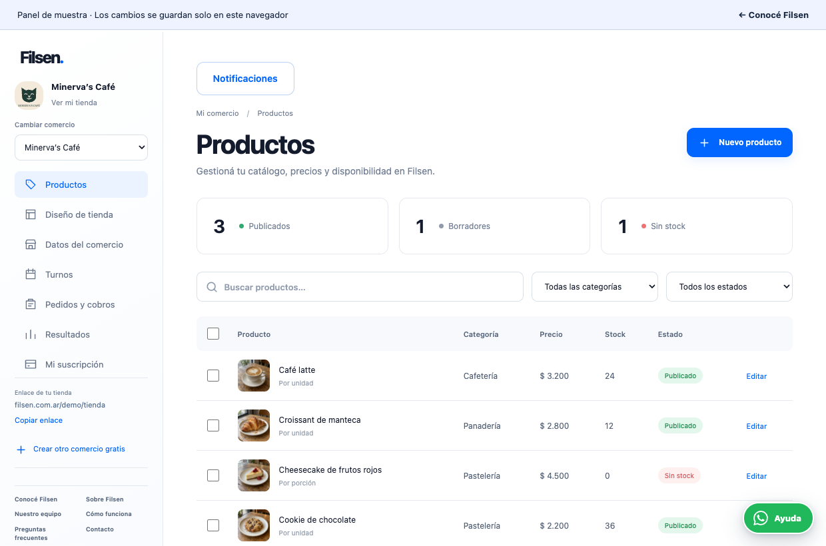
Task: Click the Panadería category cell
Action: tap(482, 426)
